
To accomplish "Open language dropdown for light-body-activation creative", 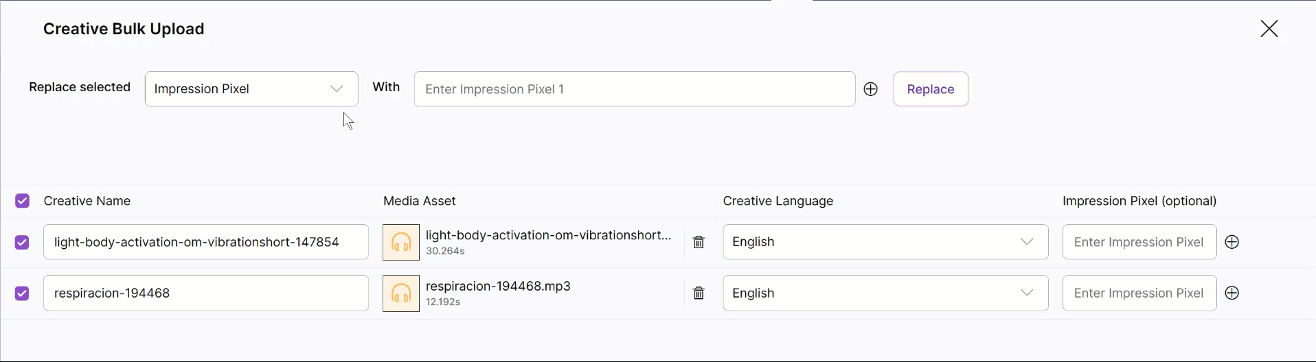I will click(885, 242).
